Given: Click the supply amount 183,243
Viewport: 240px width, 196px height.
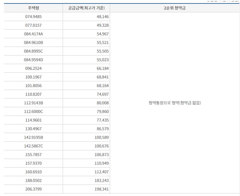Looking at the screenshot, I should [103, 180].
